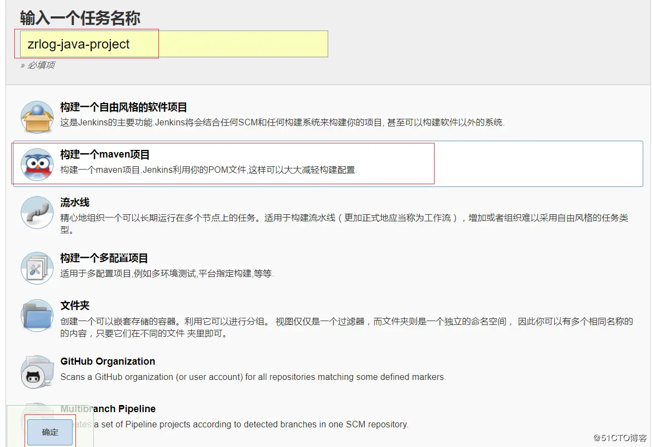This screenshot has height=447, width=652.
Task: Click the task name input field
Action: pyautogui.click(x=174, y=44)
